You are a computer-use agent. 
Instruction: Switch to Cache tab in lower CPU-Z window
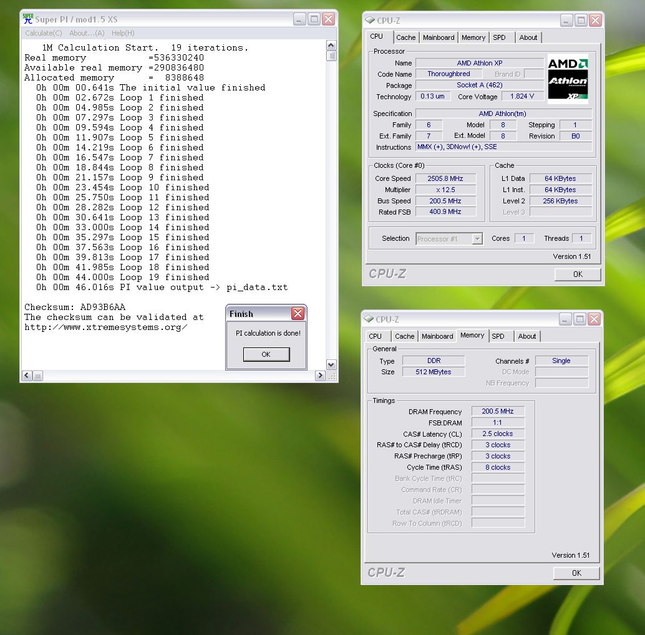pyautogui.click(x=405, y=336)
